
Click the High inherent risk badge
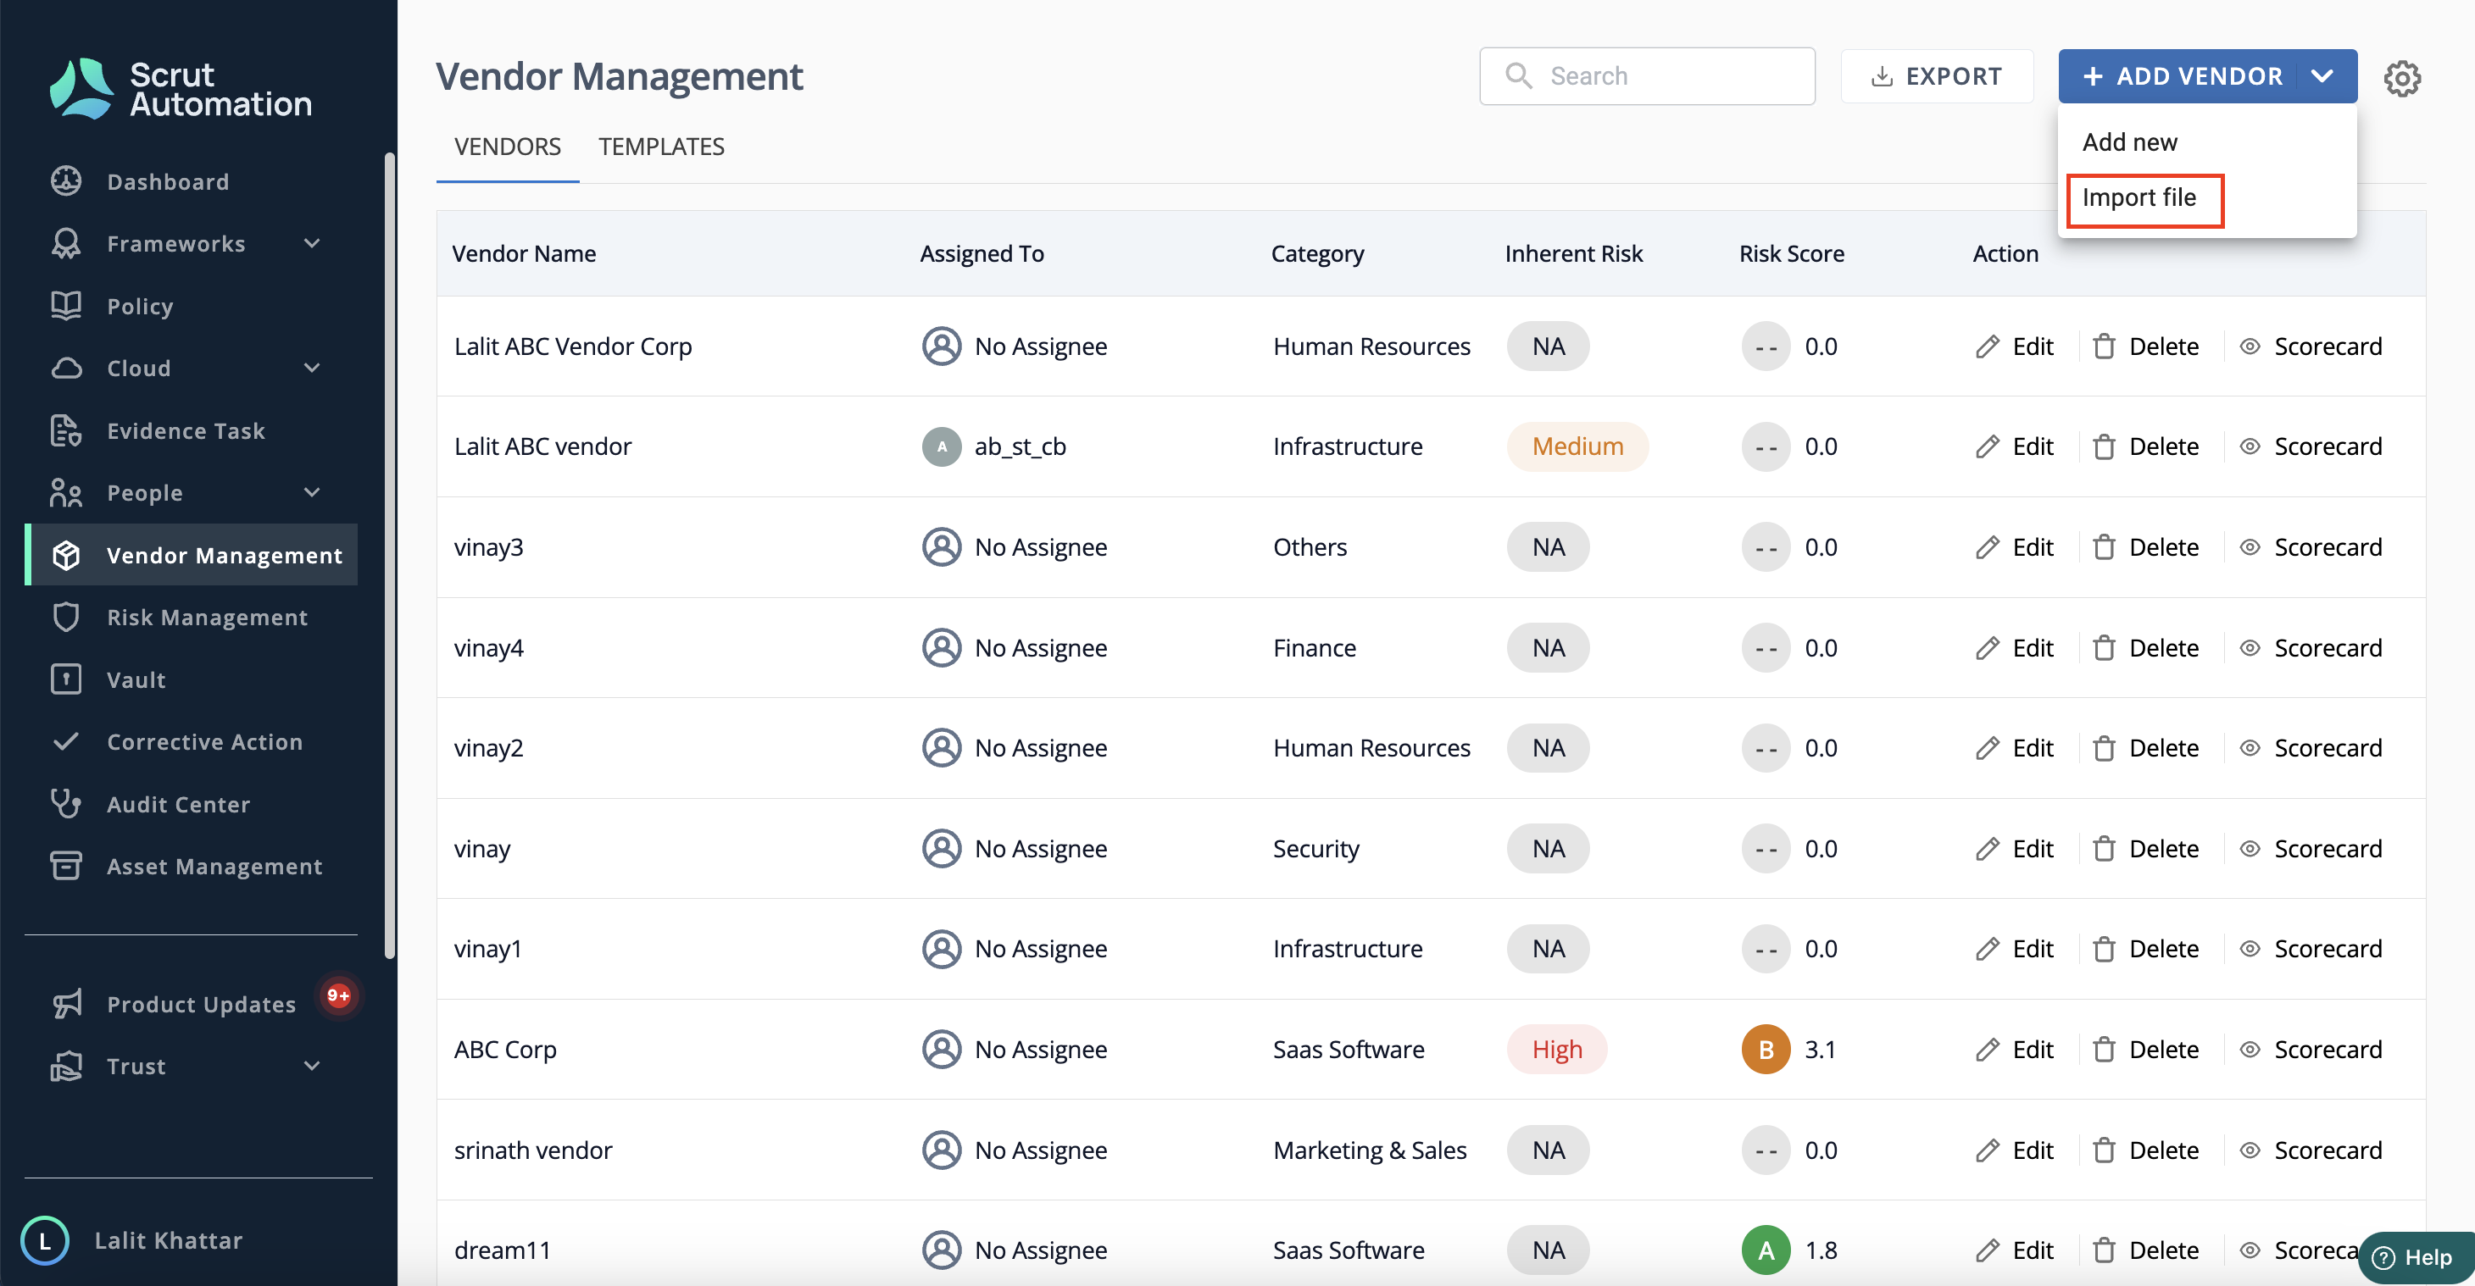(1556, 1049)
